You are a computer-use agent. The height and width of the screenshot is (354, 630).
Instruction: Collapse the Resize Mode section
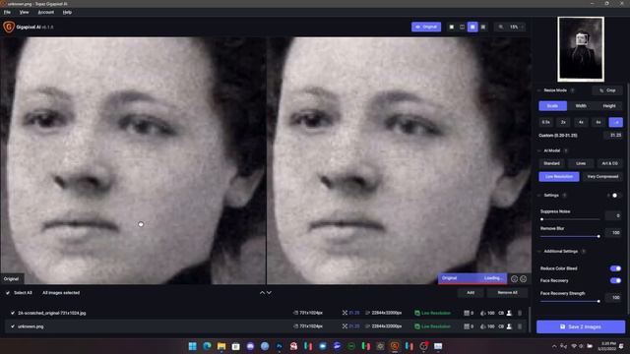539,90
